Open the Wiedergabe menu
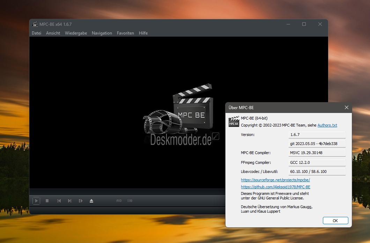This screenshot has height=243, width=370. pyautogui.click(x=76, y=33)
